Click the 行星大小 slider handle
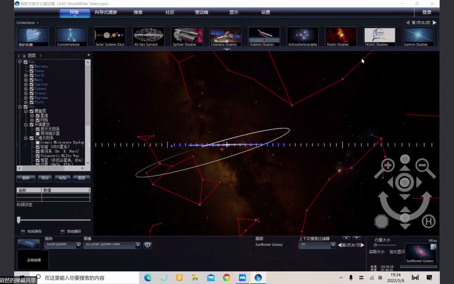This screenshot has height=284, width=454. [375, 245]
